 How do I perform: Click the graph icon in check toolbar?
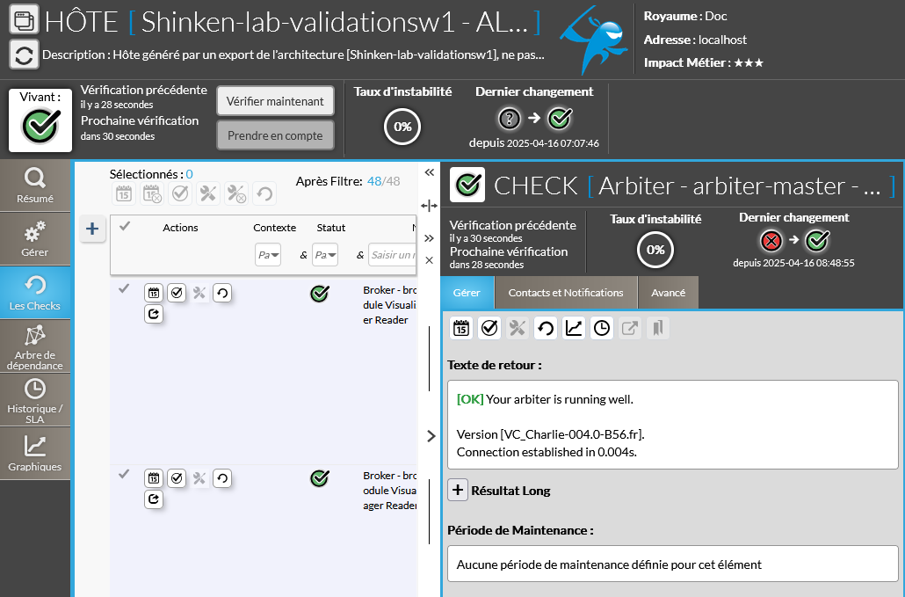(573, 328)
